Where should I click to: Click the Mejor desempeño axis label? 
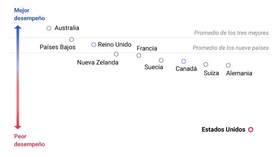click(29, 15)
